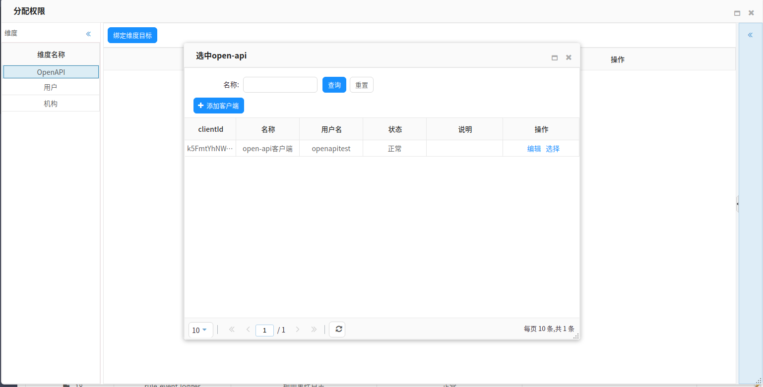Close the 选中open-api dialog
Screen dimensions: 763x387
tap(569, 57)
